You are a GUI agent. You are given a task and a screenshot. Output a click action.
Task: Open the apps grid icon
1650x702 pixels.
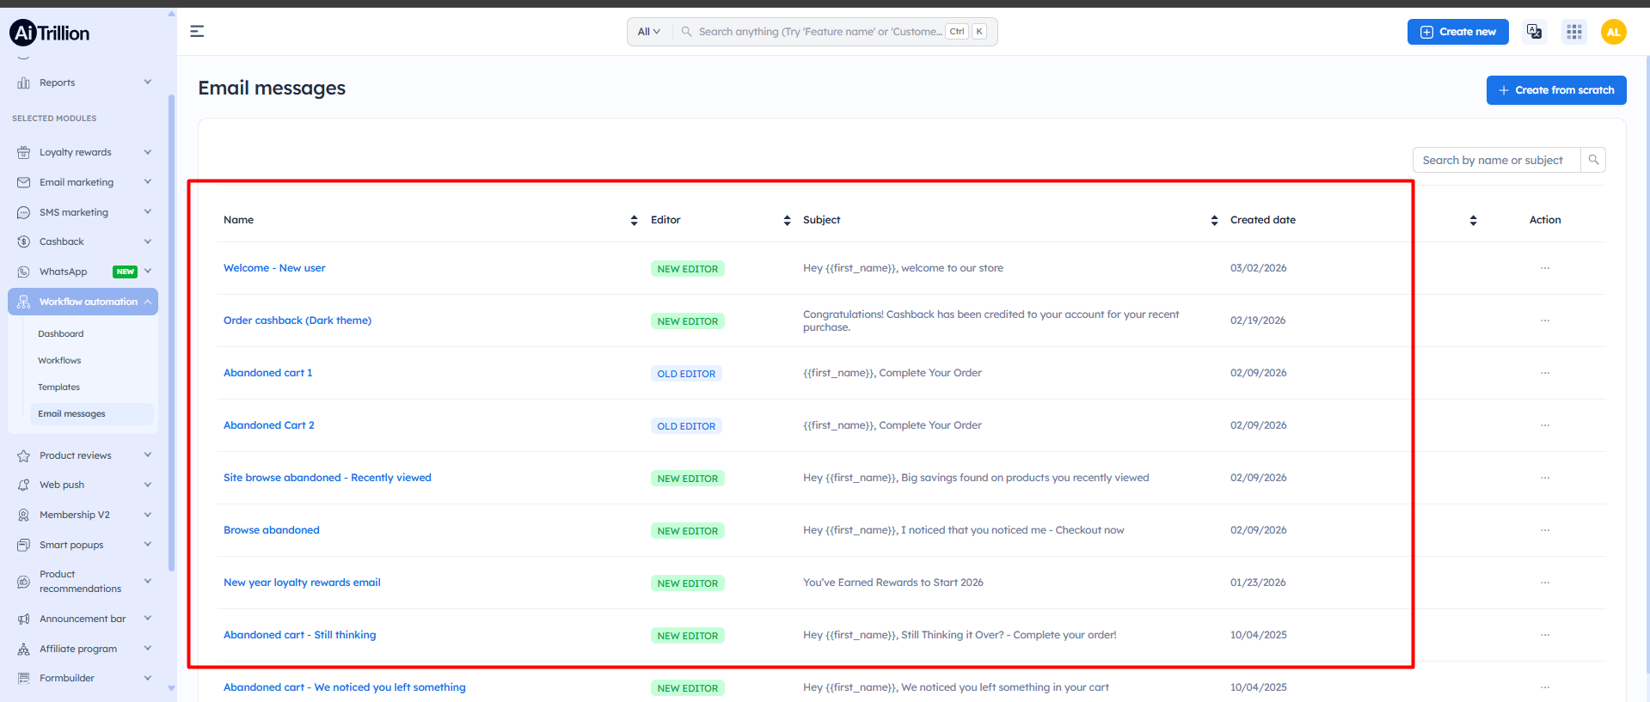(x=1573, y=32)
